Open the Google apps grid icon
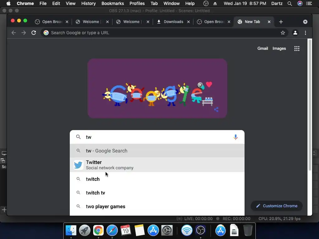The width and height of the screenshot is (319, 239). [x=297, y=48]
